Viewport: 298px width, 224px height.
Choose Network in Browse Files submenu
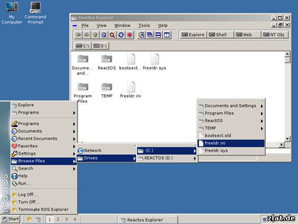coord(106,151)
